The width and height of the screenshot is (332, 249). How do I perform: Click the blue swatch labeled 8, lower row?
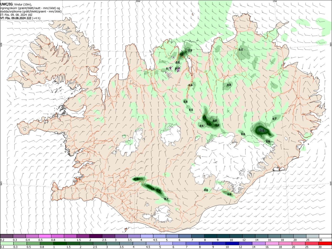tap(205, 243)
